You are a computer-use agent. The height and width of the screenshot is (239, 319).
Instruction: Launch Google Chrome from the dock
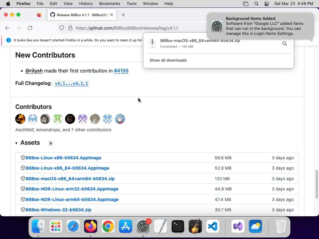click(108, 226)
